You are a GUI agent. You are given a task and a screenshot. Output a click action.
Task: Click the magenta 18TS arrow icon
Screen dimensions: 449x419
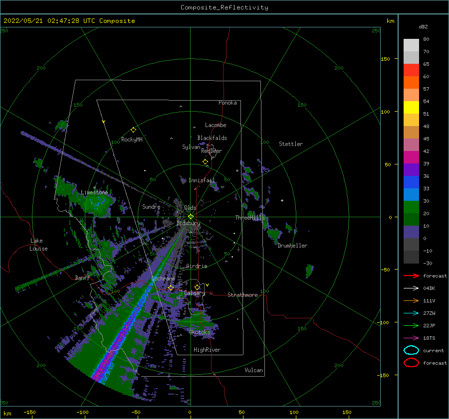pyautogui.click(x=411, y=338)
